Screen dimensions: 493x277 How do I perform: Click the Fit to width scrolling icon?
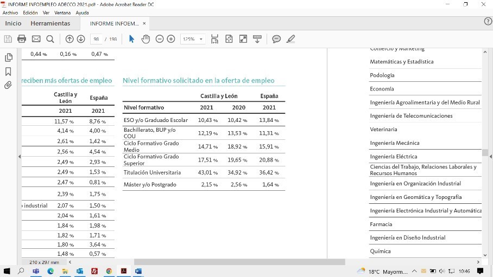pos(214,39)
